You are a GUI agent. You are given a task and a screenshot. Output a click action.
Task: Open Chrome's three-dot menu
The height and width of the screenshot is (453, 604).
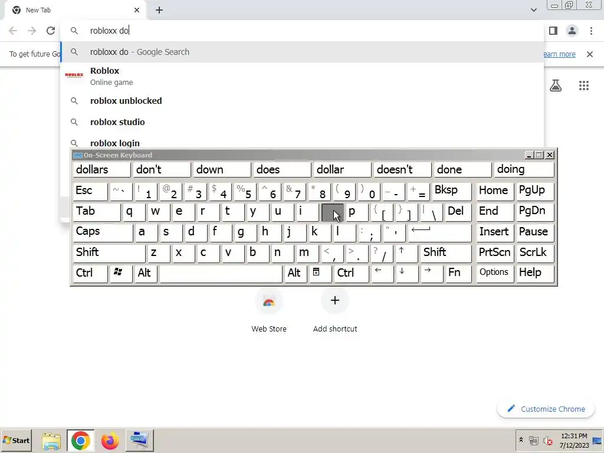pos(591,31)
